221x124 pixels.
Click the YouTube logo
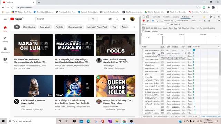point(16,19)
